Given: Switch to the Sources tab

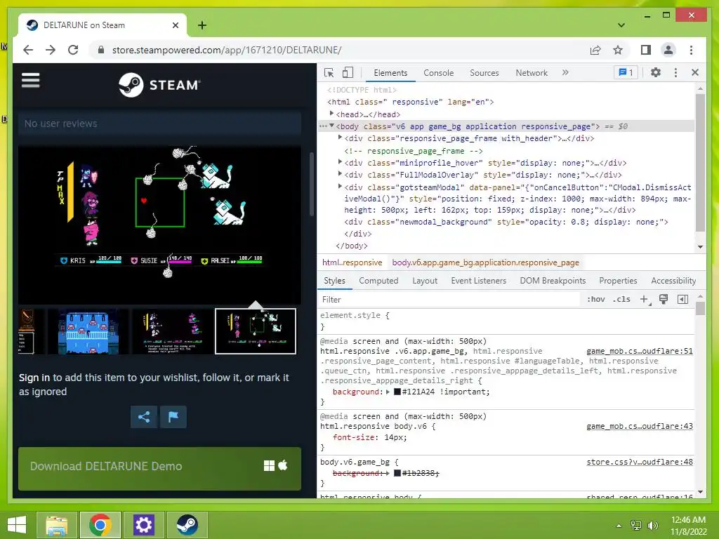Looking at the screenshot, I should click(484, 73).
